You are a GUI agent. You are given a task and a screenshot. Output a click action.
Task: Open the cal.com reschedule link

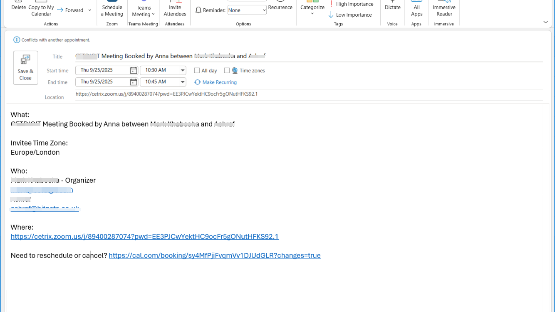click(x=214, y=255)
